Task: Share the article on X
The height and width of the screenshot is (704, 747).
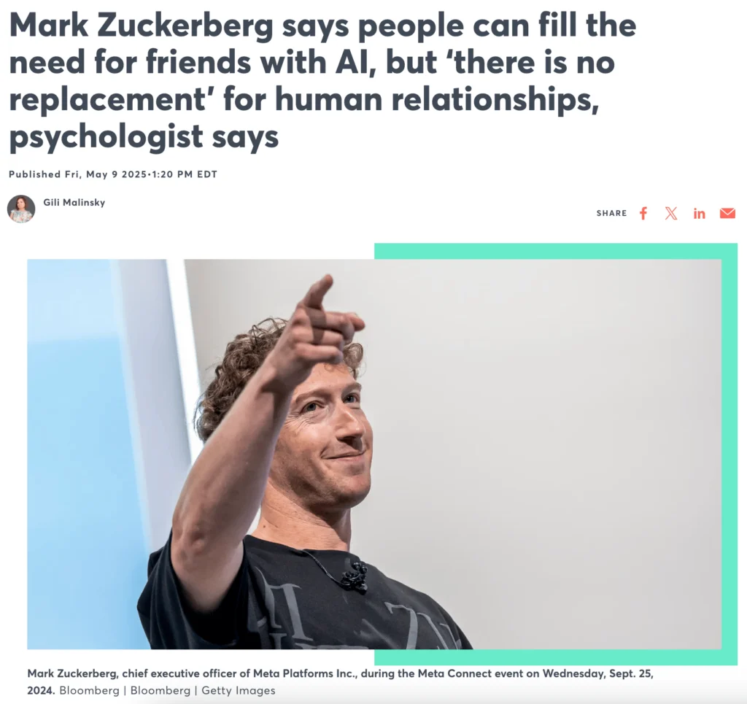Action: tap(671, 213)
